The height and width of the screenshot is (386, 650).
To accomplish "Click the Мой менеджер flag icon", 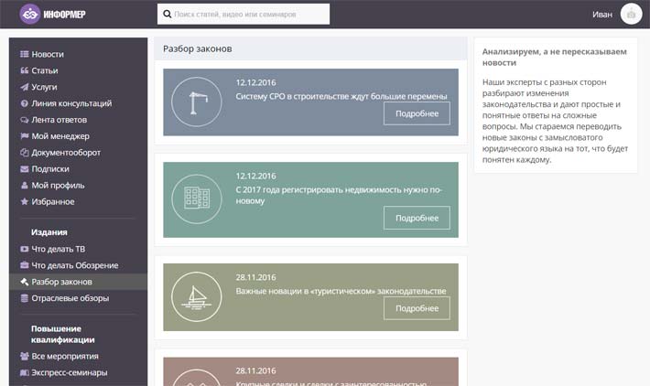I will [x=25, y=136].
